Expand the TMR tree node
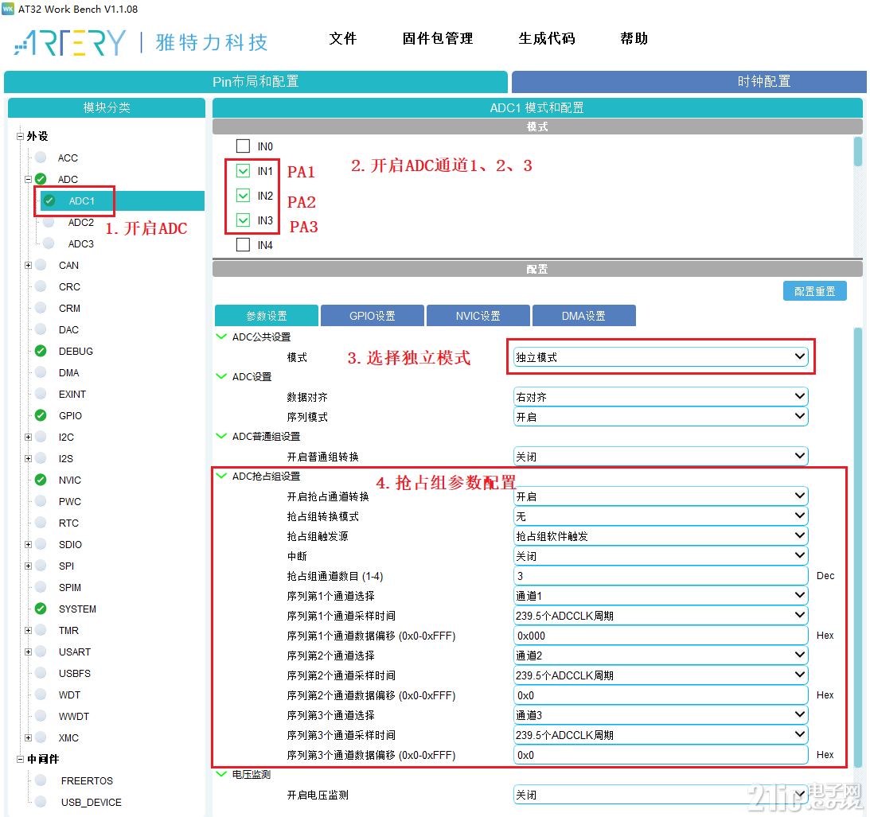This screenshot has width=870, height=817. (x=29, y=630)
